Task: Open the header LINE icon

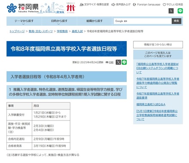Action: (180, 11)
